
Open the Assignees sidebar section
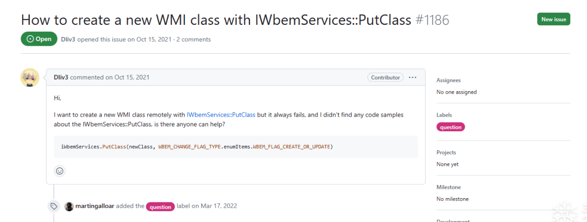tap(449, 81)
